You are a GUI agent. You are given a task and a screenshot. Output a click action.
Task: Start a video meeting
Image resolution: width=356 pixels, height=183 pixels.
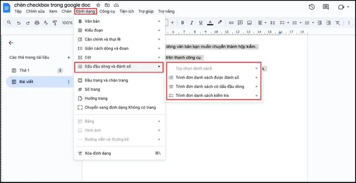(x=341, y=7)
